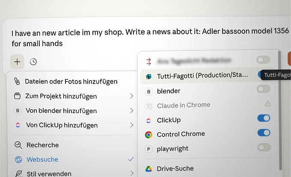
Task: Click the playwright label
Action: coord(172,149)
